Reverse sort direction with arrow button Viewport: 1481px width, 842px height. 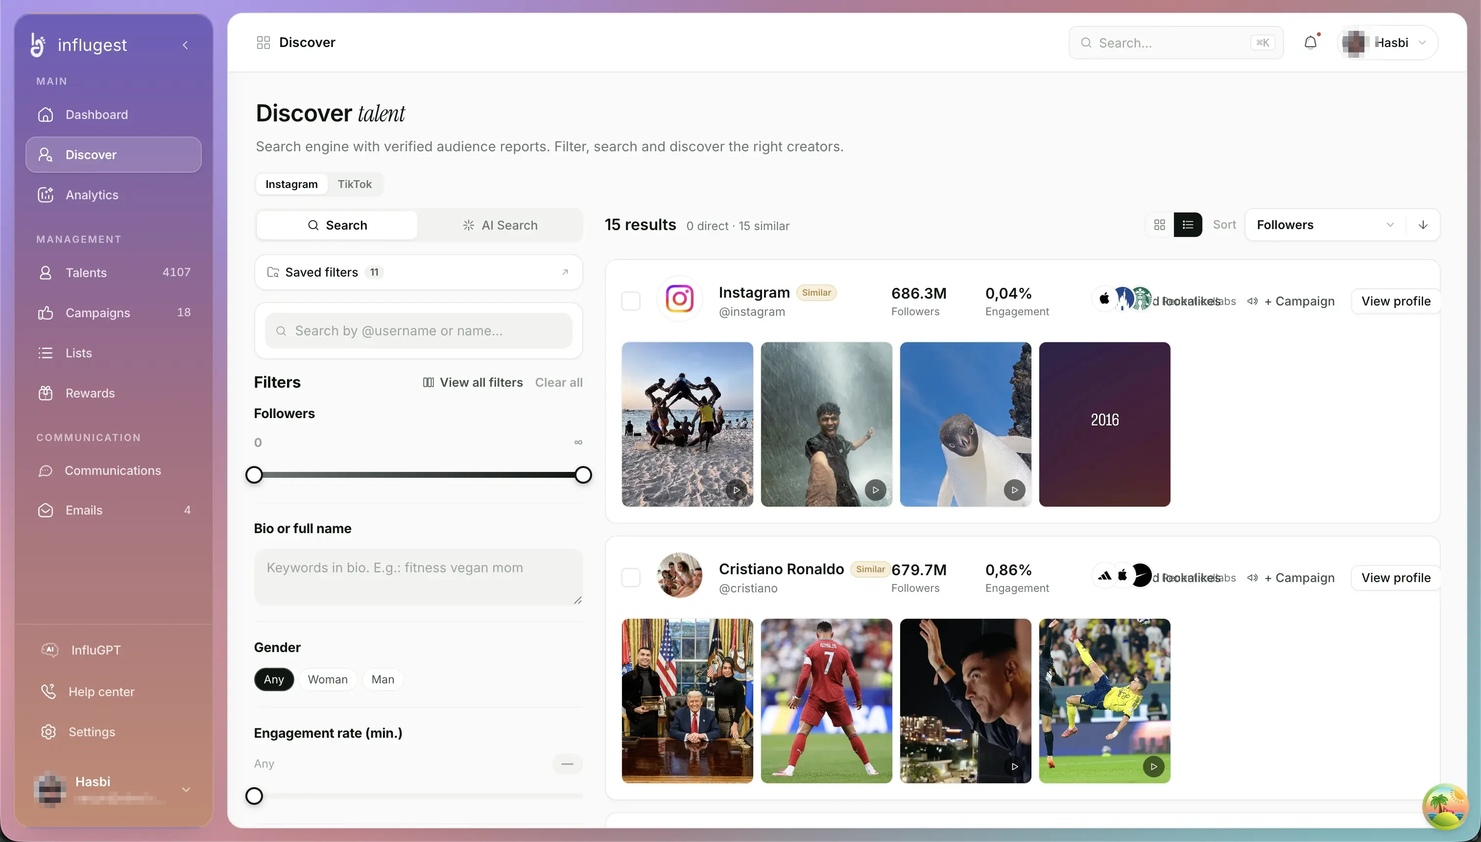coord(1423,224)
